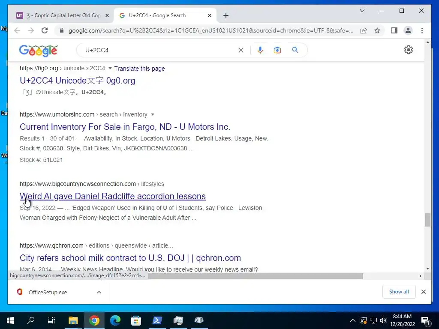Open notification center
The image size is (439, 329).
tap(426, 320)
